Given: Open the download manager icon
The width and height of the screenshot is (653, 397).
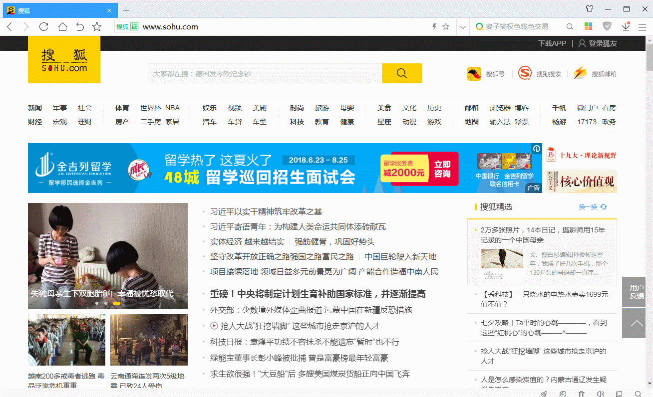Looking at the screenshot, I should coord(626,26).
